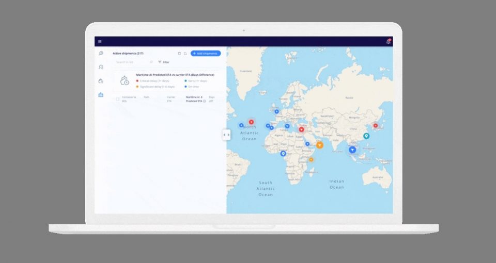Viewport: 496px width, 263px height.
Task: Open the first search icon in left sidebar
Action: 101,54
